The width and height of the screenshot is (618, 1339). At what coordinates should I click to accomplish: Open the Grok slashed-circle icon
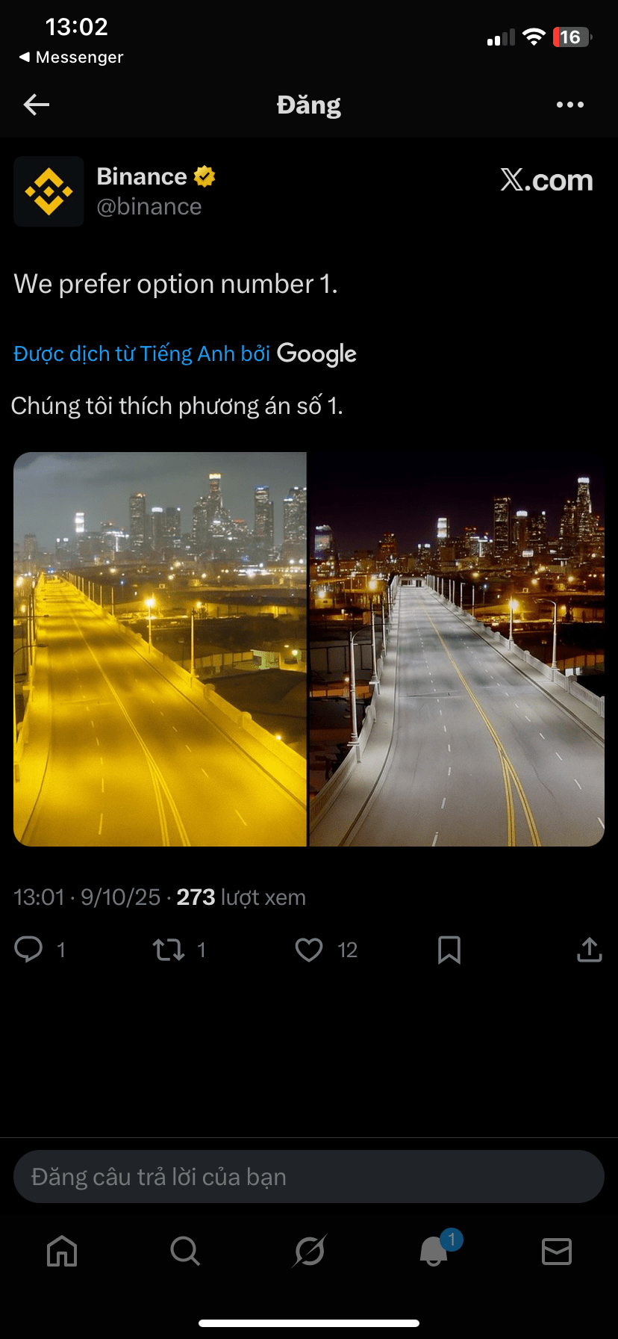309,1251
